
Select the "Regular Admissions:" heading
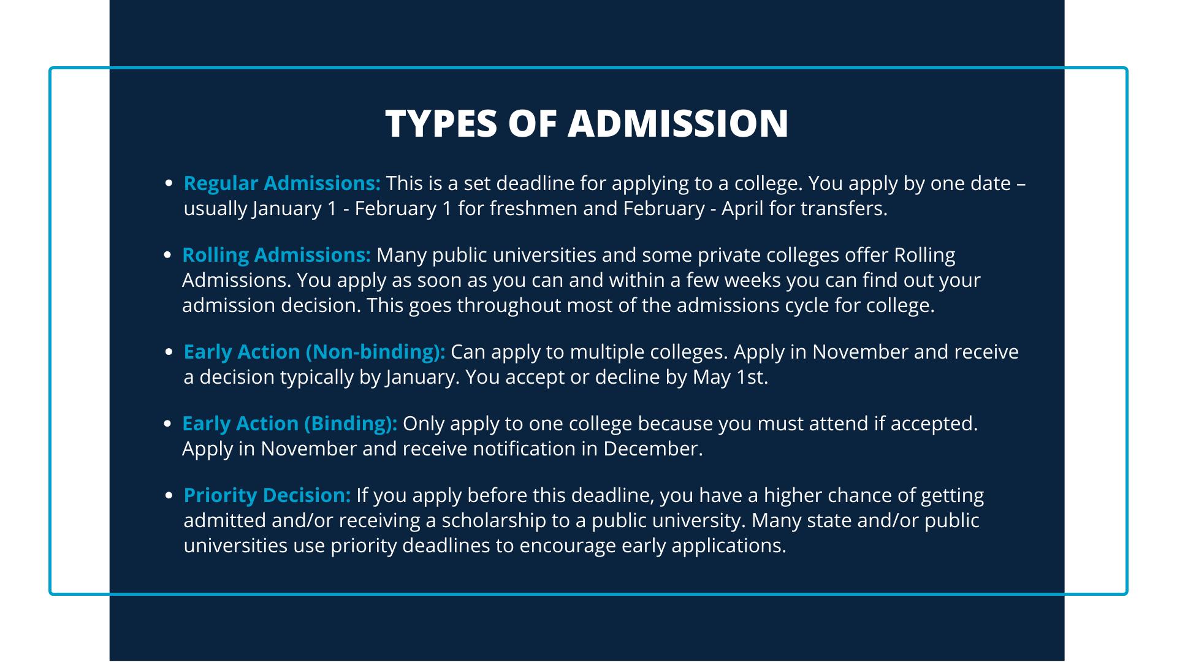point(282,183)
